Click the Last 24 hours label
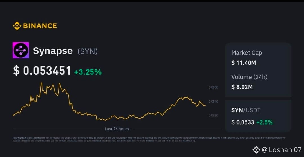This screenshot has width=304, height=157. point(117,129)
